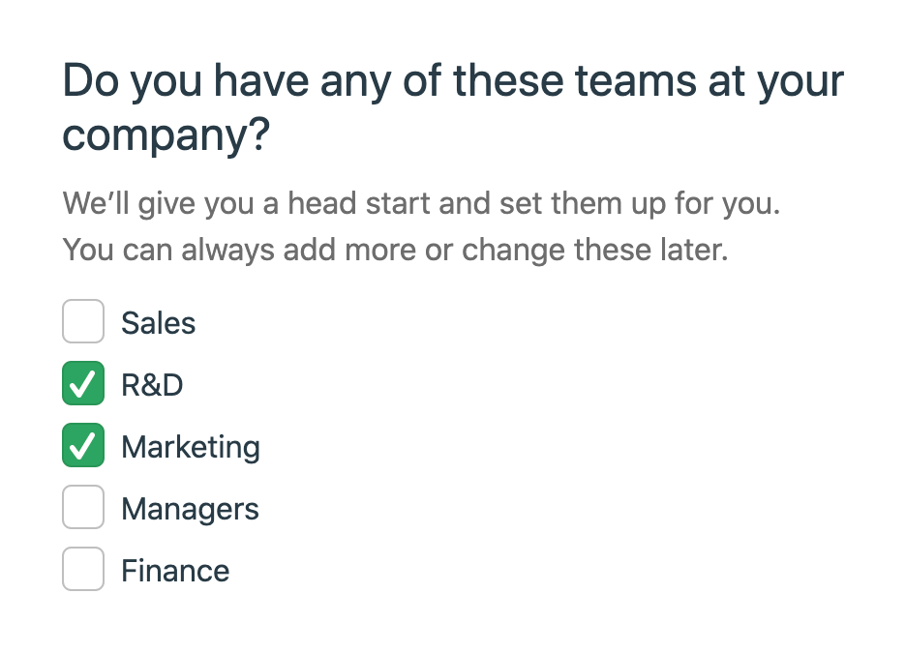906x653 pixels.
Task: Click the "We'll give you a head start" line
Action: click(421, 205)
